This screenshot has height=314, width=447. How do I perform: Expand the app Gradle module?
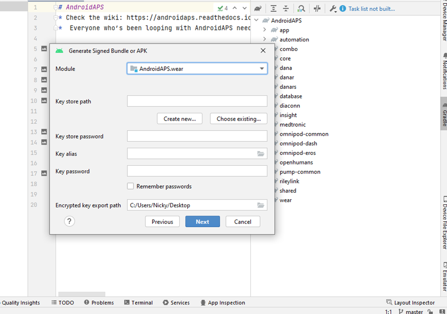pos(264,30)
